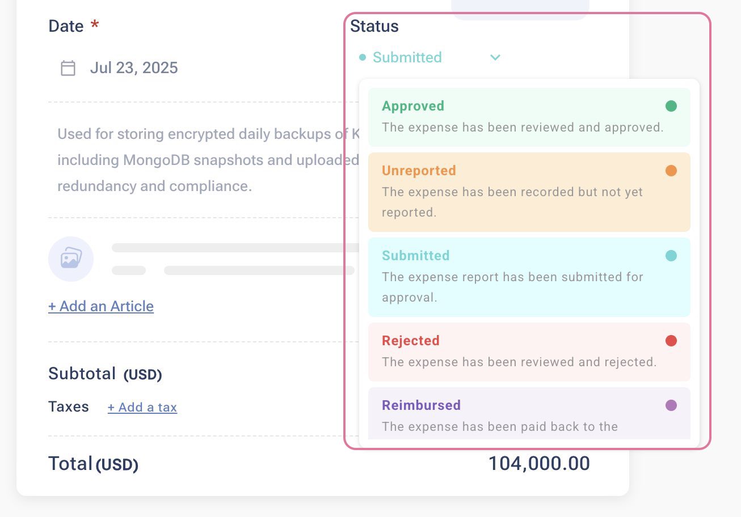The image size is (741, 517).
Task: Open the Submitted status selector
Action: pyautogui.click(x=407, y=57)
